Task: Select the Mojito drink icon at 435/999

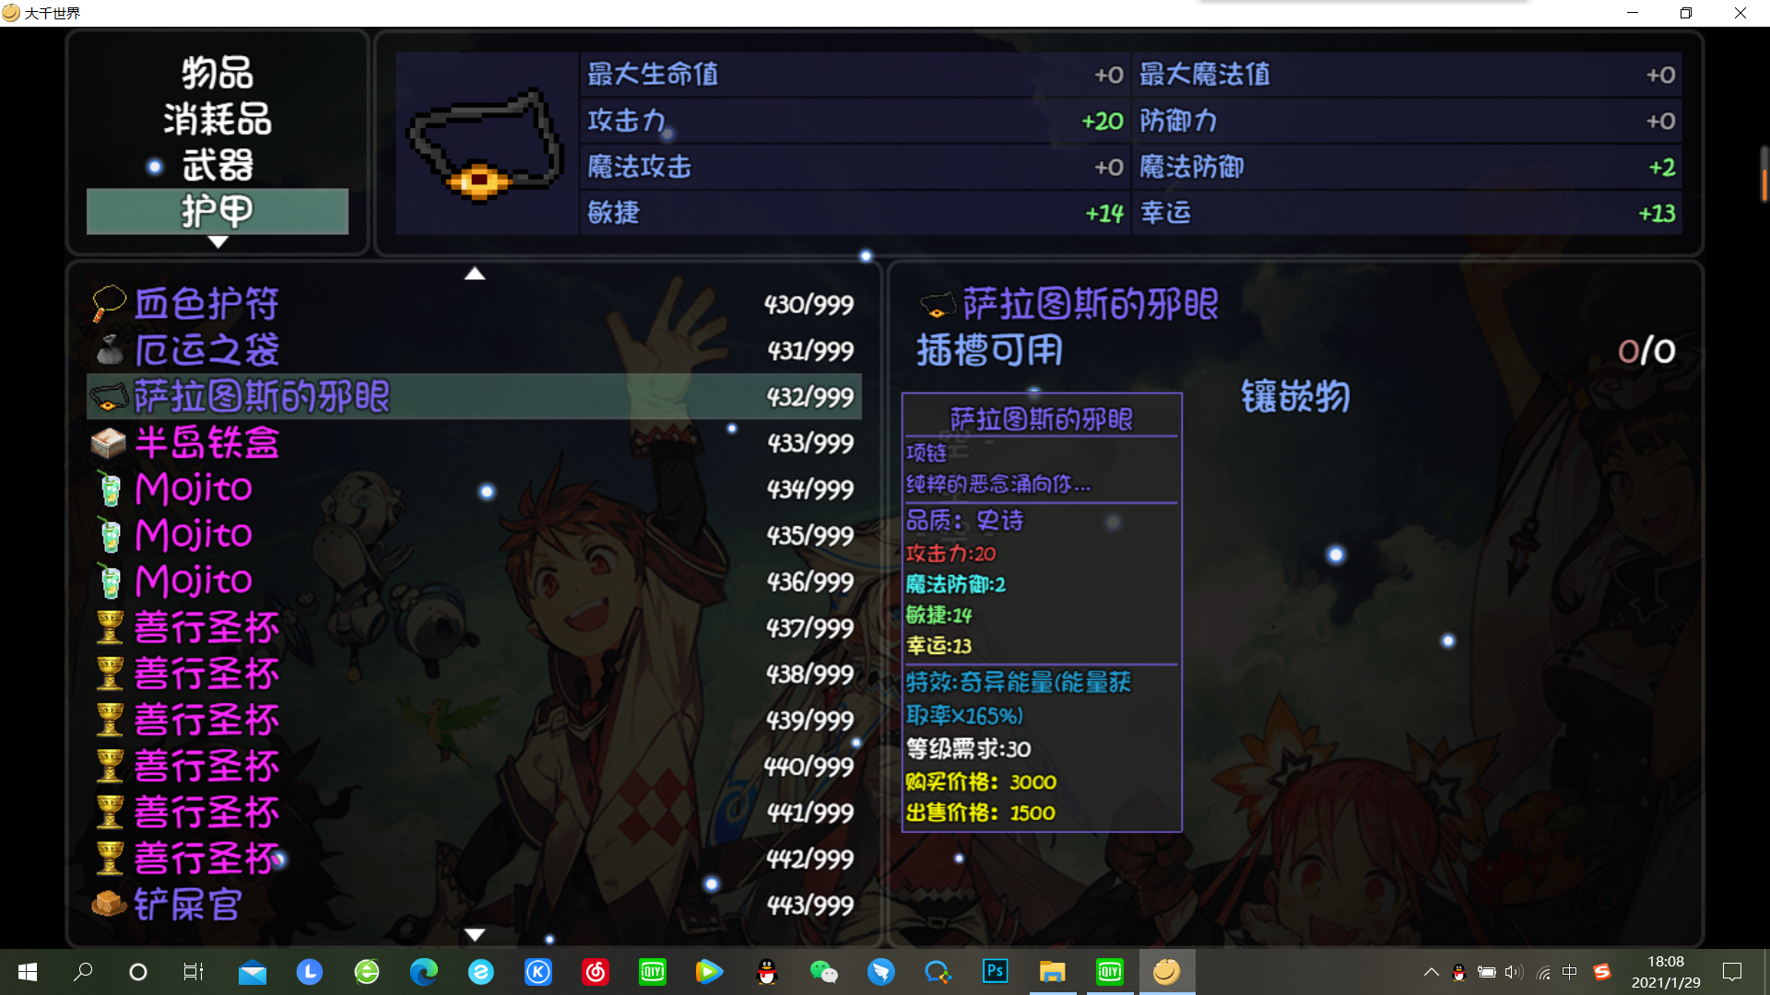Action: [x=110, y=535]
